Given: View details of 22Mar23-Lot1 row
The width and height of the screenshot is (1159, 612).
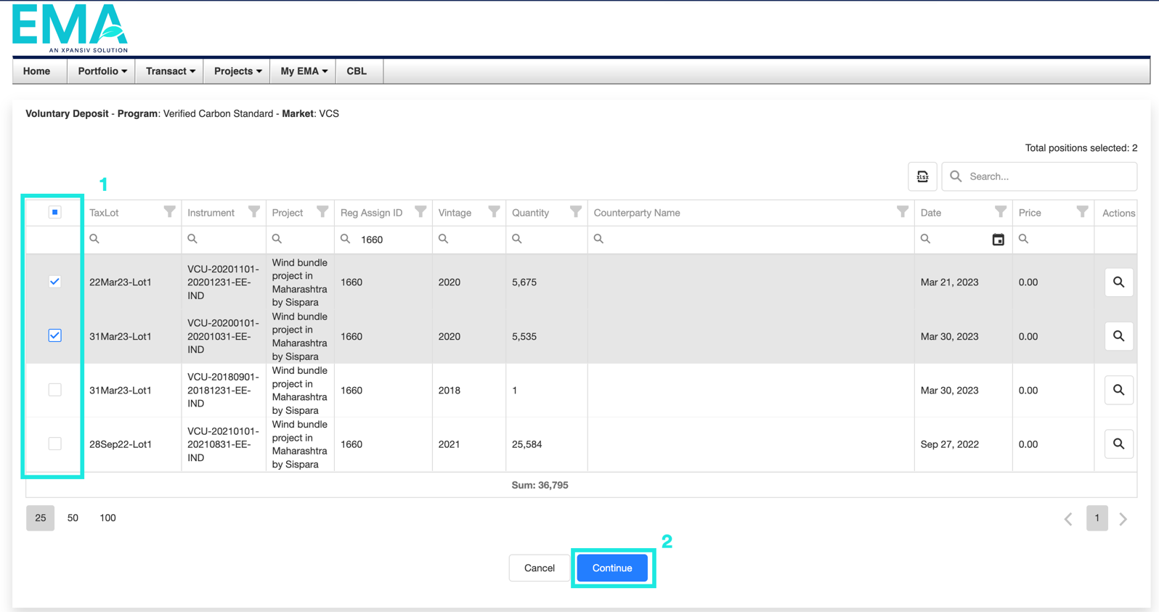Looking at the screenshot, I should (x=1118, y=282).
